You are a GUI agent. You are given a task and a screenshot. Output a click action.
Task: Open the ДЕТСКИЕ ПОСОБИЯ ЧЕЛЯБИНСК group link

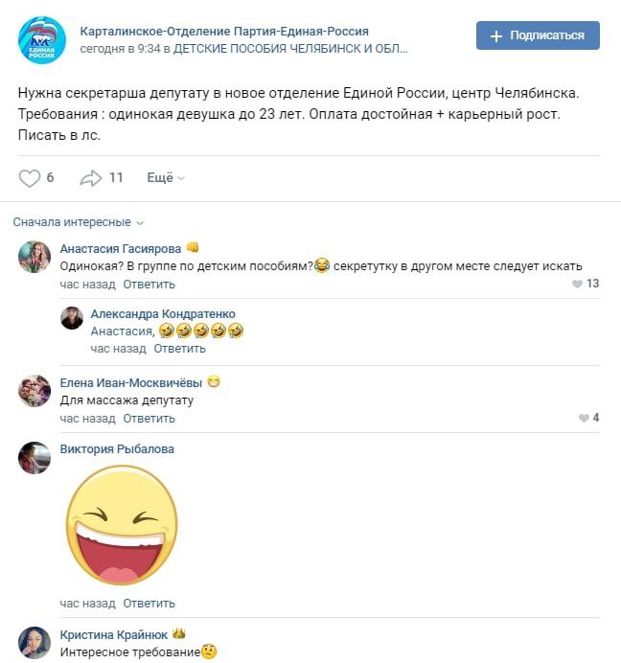tap(290, 49)
